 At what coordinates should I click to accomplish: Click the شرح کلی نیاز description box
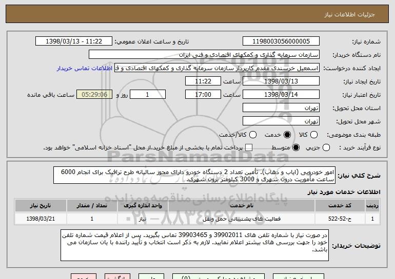tap(194, 176)
